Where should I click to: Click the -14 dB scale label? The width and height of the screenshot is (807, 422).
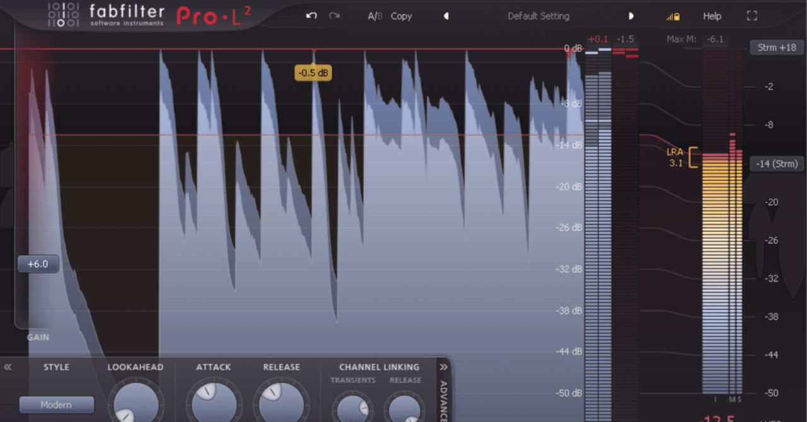[x=570, y=145]
